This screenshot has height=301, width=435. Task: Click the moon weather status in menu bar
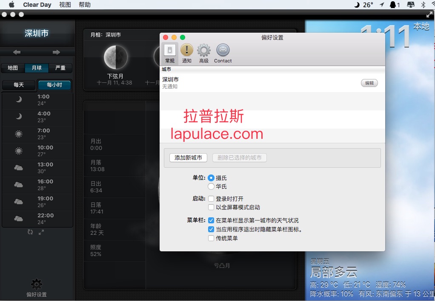click(363, 5)
